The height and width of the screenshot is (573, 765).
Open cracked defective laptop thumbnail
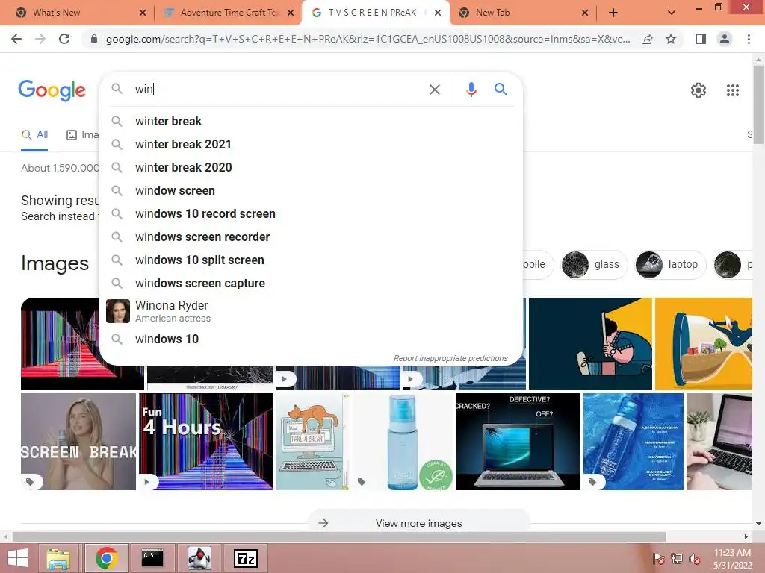[518, 442]
